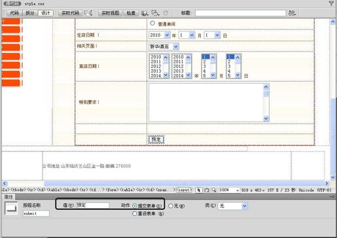The height and width of the screenshot is (238, 337).
Task: Switch to 拆分 split view
Action: point(30,13)
